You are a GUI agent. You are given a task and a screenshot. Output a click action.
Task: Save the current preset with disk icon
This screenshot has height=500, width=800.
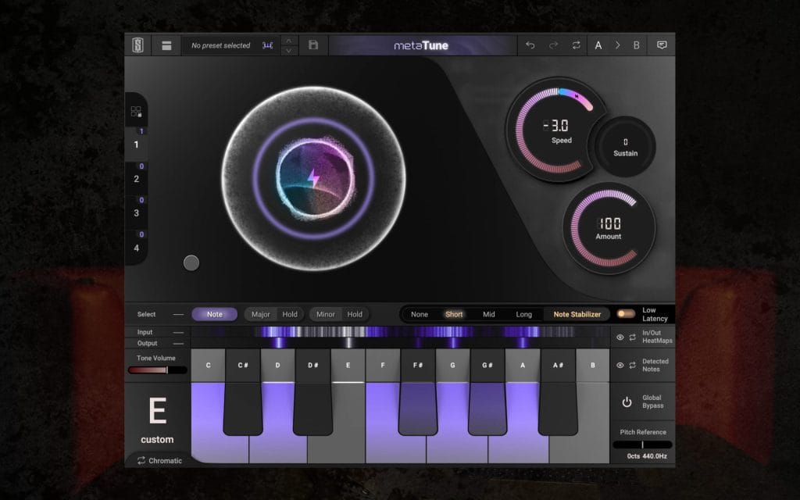click(313, 45)
